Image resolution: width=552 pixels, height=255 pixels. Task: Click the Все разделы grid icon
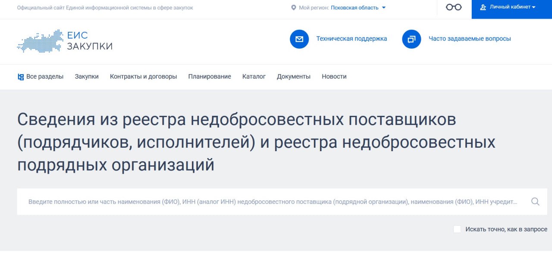21,77
